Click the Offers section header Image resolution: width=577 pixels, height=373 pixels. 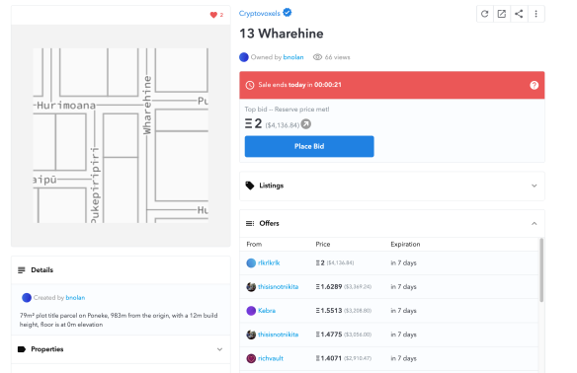pyautogui.click(x=392, y=223)
